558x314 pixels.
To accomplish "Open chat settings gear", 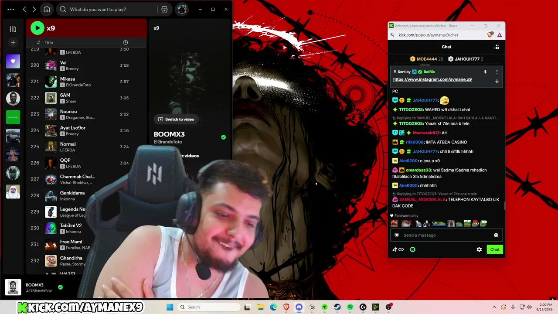I will tap(479, 249).
